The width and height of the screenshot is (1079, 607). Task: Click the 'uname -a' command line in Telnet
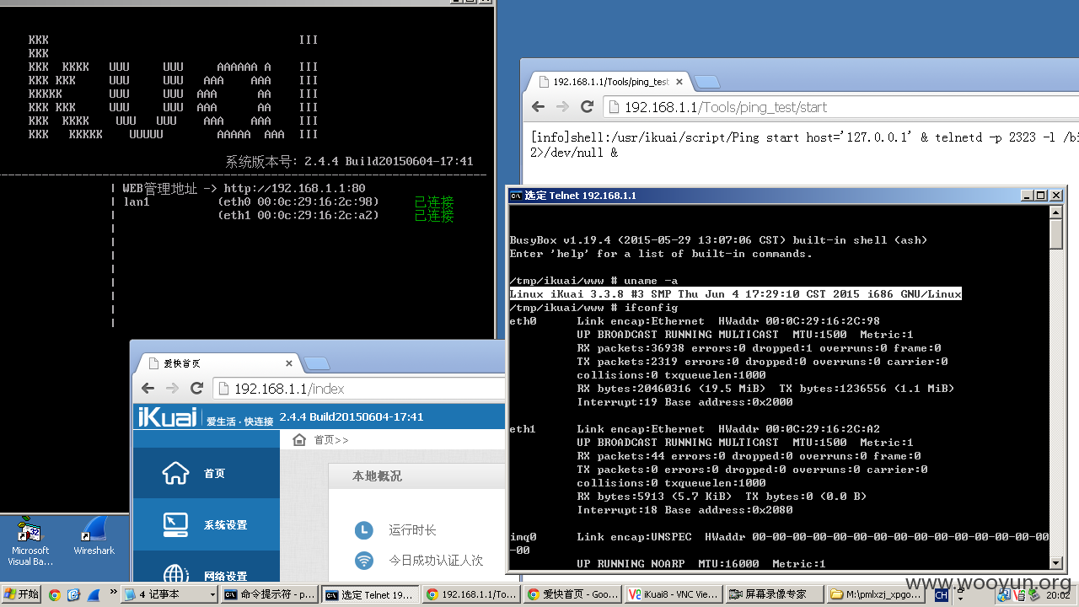(593, 281)
